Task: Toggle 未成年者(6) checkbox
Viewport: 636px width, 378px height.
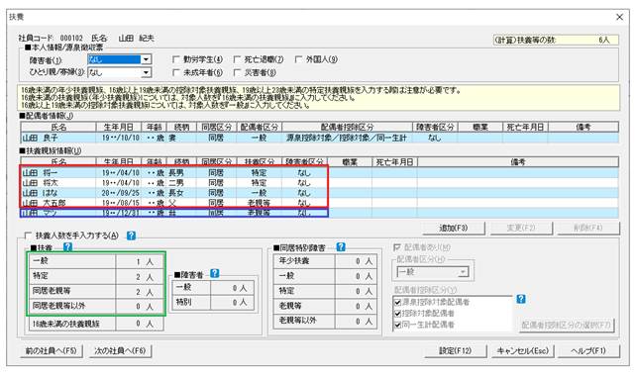Action: click(175, 72)
